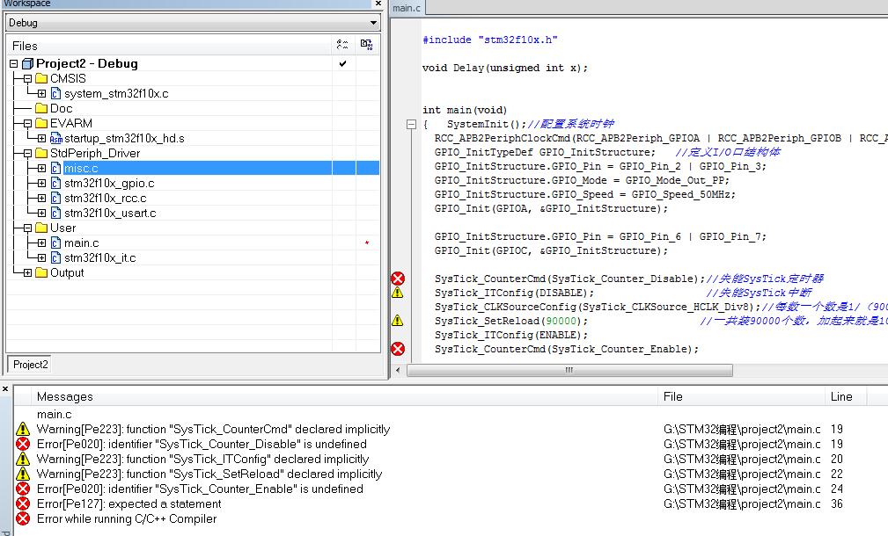Click the checkmark beside Project2 - Debug

pyautogui.click(x=342, y=64)
